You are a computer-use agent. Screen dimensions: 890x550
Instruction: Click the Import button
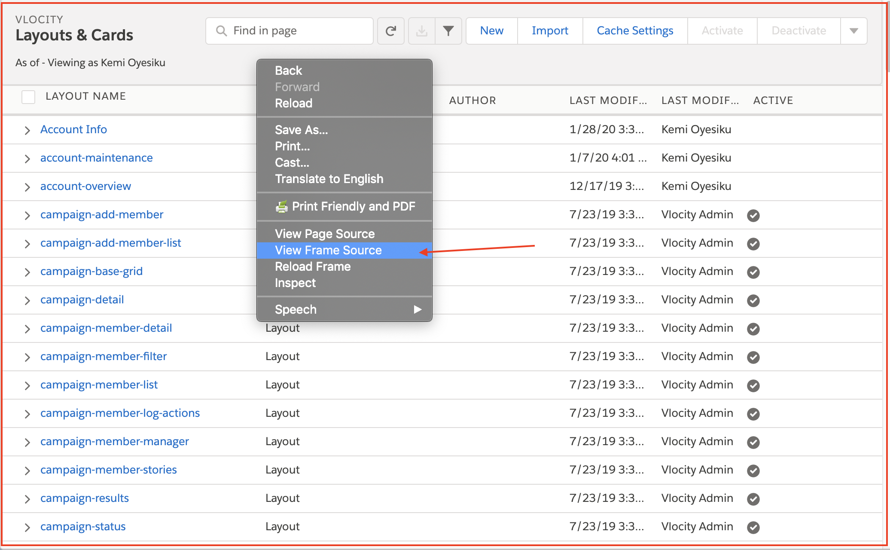[550, 31]
